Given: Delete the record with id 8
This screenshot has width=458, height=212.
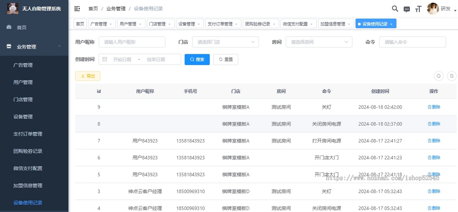Looking at the screenshot, I should point(434,124).
